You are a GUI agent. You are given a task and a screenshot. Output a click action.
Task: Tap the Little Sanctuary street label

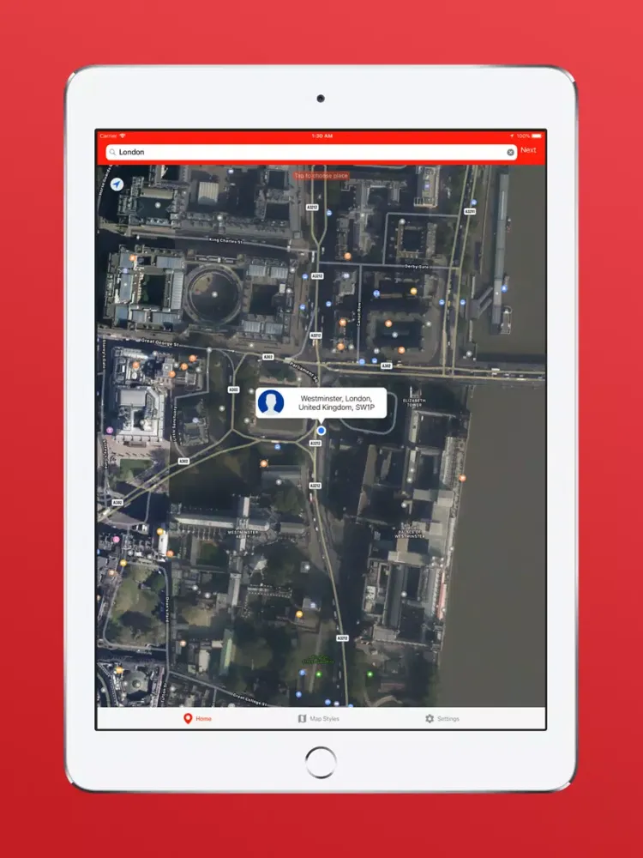click(x=175, y=423)
